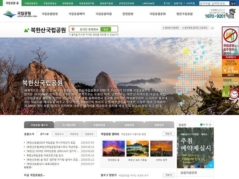
Task: Select the 공지사항 sub-tab
Action: click(44, 134)
